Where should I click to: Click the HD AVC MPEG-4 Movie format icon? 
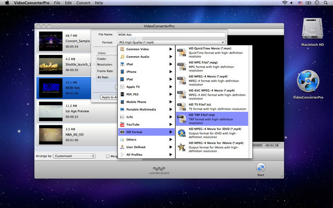(181, 94)
